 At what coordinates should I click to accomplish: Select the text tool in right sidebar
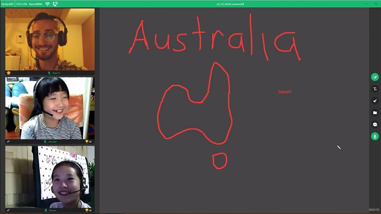click(375, 89)
